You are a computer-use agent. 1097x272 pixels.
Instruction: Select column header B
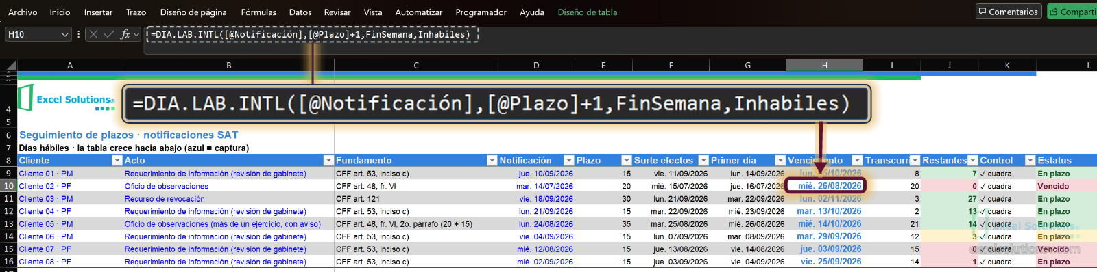[228, 66]
